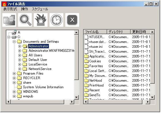161x113 pixels.
Task: Click the Recent folder icon in list
Action: (86, 90)
